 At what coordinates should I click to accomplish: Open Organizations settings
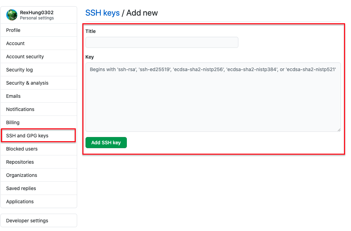[x=22, y=175]
